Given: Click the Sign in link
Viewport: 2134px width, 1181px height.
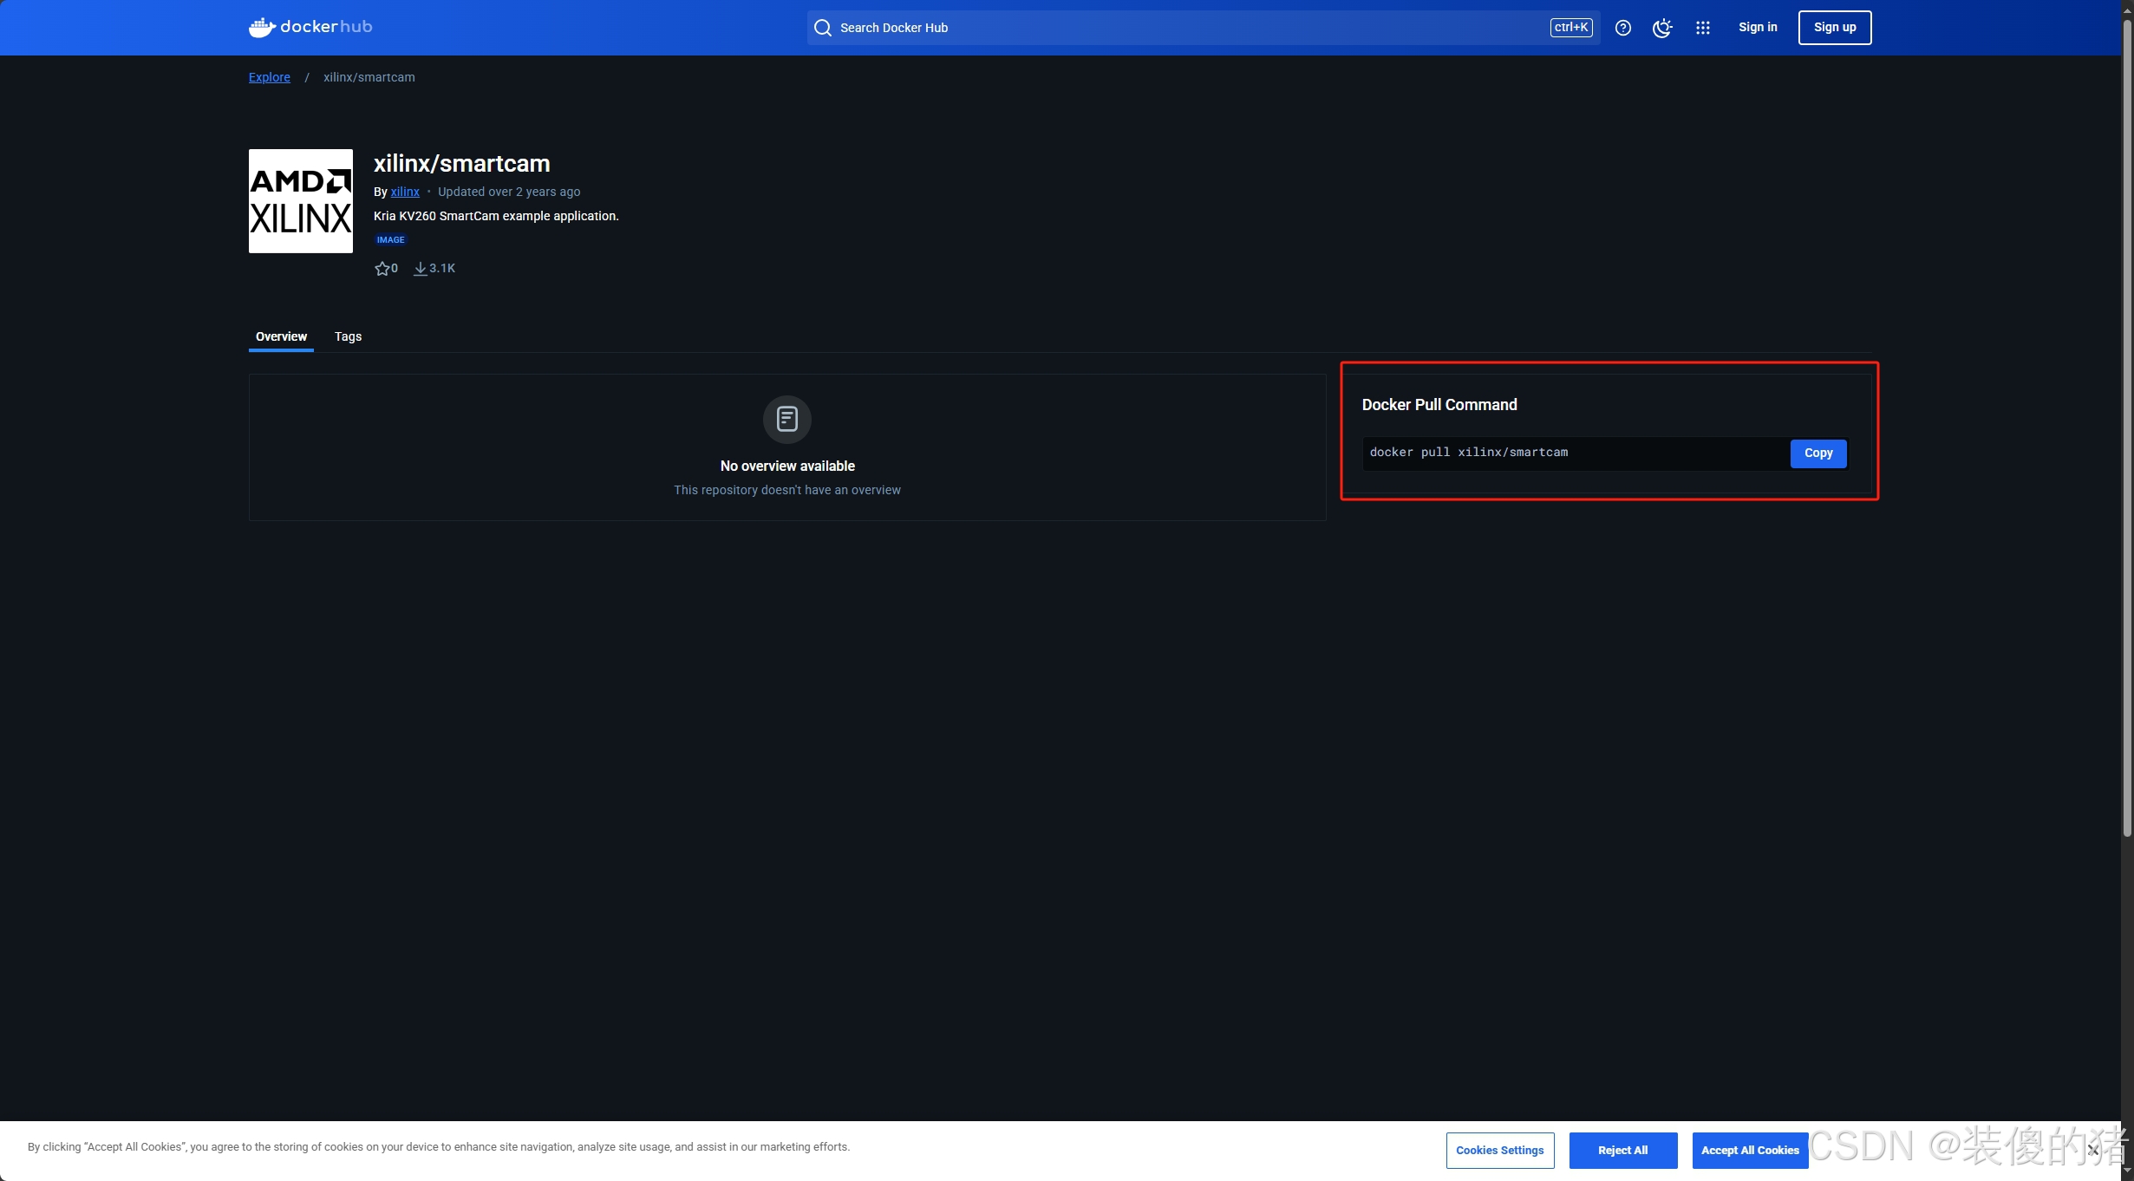Looking at the screenshot, I should [x=1757, y=27].
